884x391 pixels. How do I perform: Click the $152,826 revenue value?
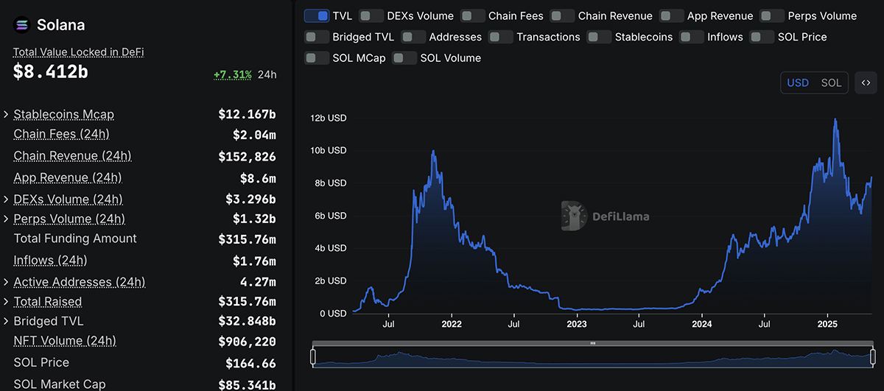point(247,156)
